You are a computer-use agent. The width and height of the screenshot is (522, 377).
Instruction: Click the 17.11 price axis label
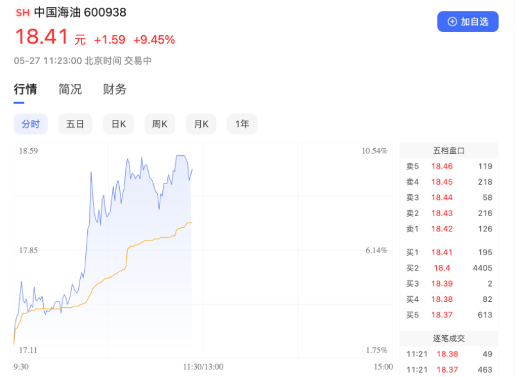pos(28,350)
